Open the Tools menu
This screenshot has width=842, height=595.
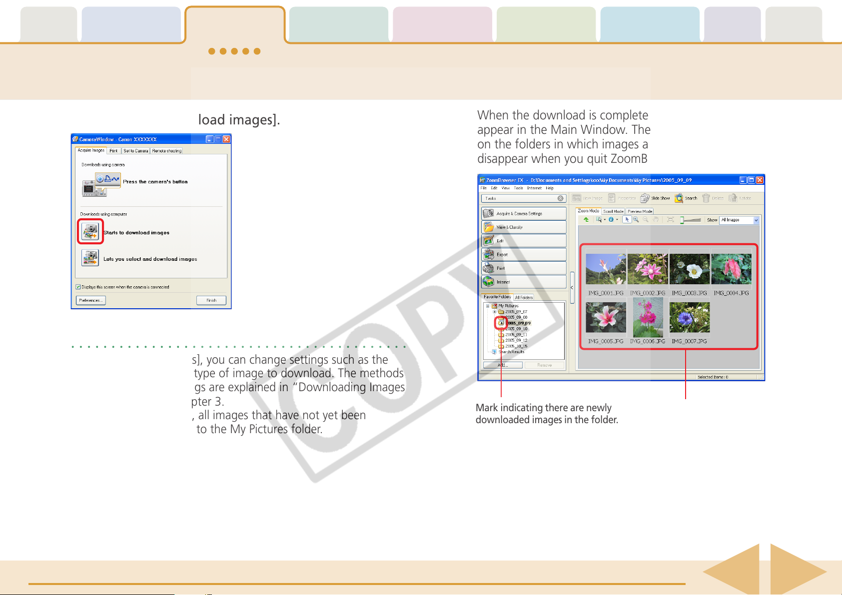(519, 188)
